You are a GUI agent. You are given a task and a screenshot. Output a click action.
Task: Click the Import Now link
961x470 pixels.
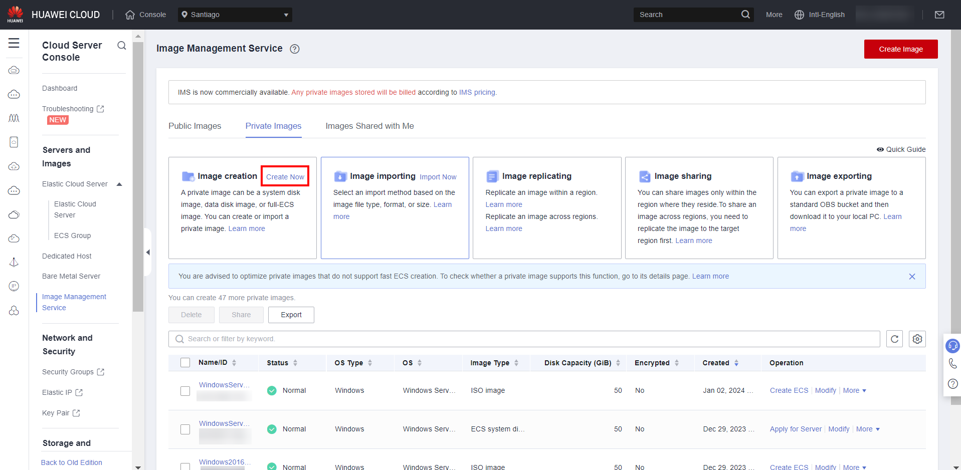[438, 177]
